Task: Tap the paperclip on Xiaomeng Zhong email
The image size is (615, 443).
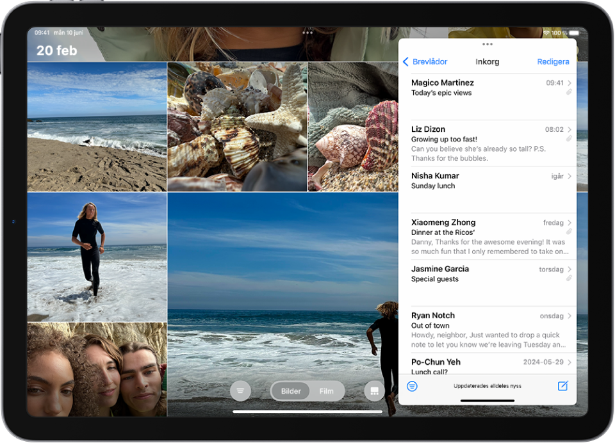Action: coord(569,232)
